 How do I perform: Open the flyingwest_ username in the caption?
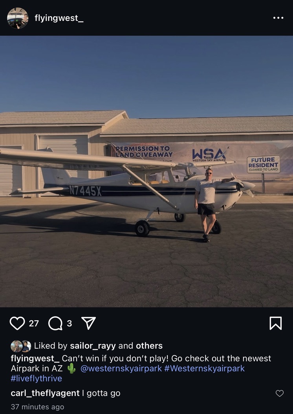click(35, 359)
